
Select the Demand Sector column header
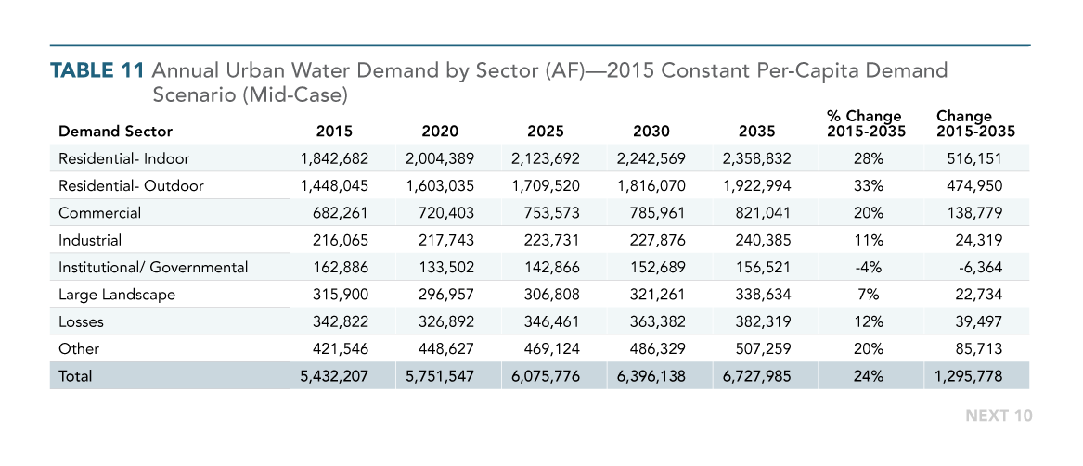click(x=115, y=132)
